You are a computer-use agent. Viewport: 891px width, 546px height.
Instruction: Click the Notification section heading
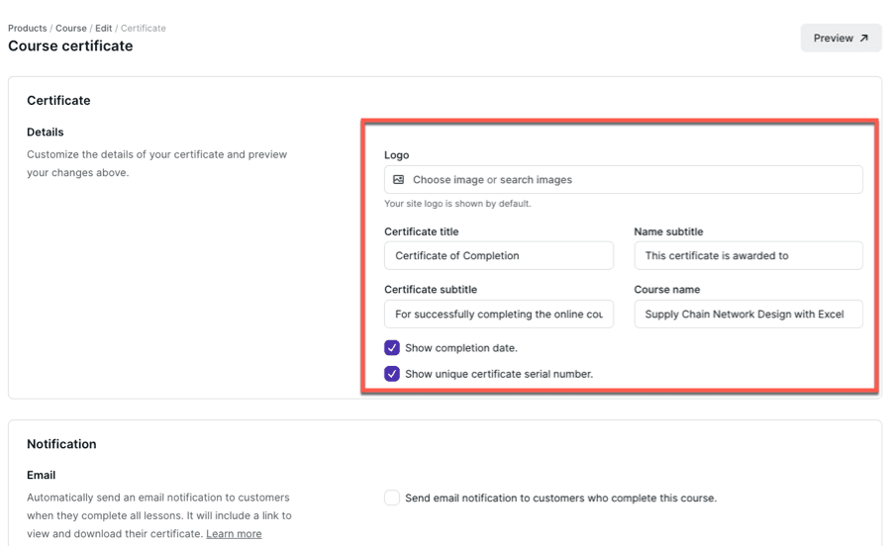click(61, 444)
